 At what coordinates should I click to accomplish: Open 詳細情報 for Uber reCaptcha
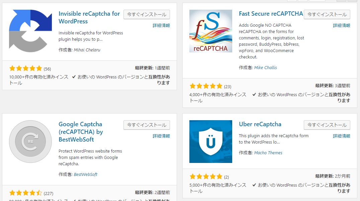click(x=341, y=136)
